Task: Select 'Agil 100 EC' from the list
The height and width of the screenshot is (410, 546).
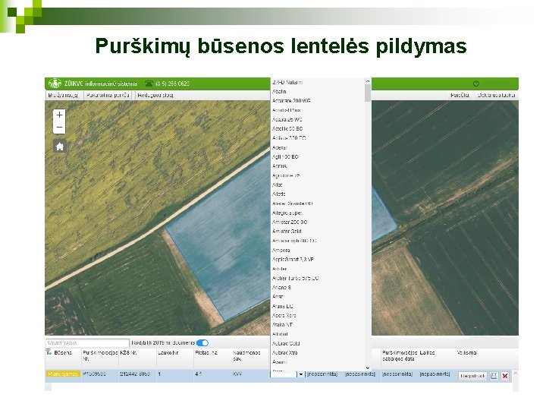Action: (285, 157)
